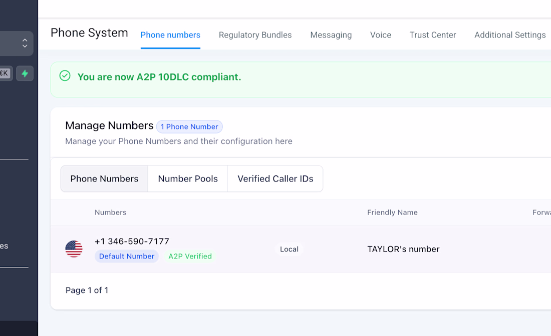
Task: Select the Phone Numbers segmented tab
Action: [104, 178]
